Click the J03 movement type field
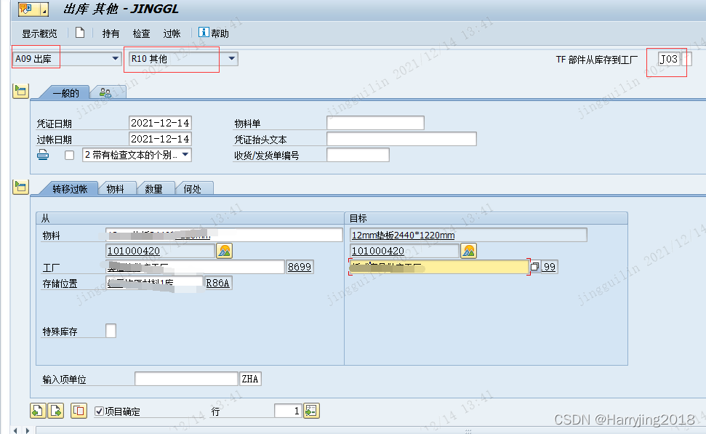Viewport: 706px width, 434px height. coord(669,59)
